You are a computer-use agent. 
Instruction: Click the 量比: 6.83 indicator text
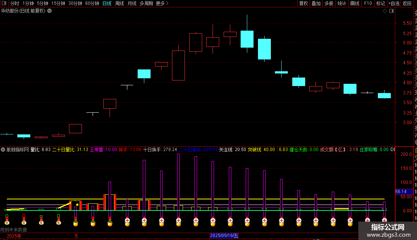point(41,150)
